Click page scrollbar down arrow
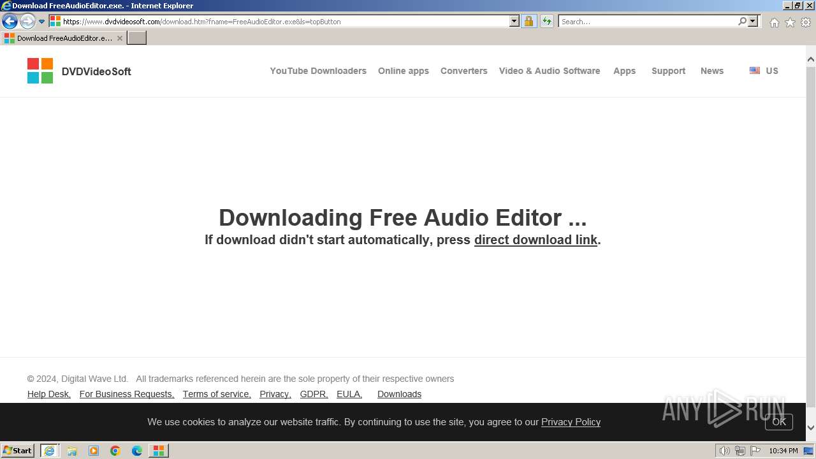This screenshot has width=816, height=459. coord(811,428)
